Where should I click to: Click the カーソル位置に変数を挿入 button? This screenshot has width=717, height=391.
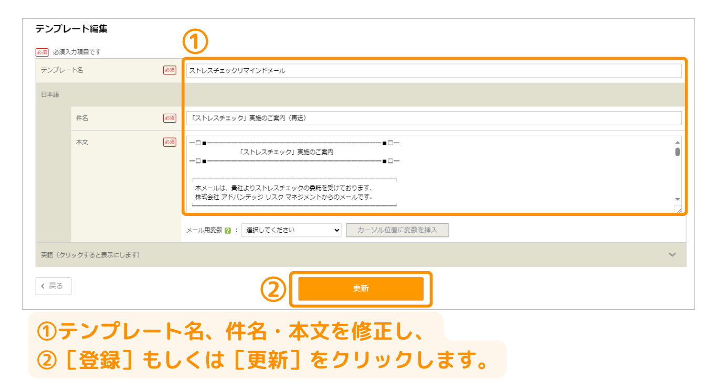click(x=397, y=230)
